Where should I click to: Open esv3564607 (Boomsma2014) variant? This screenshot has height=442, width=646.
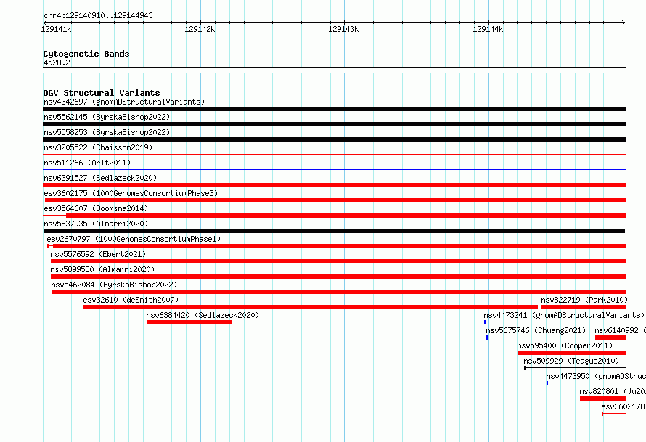[x=96, y=208]
